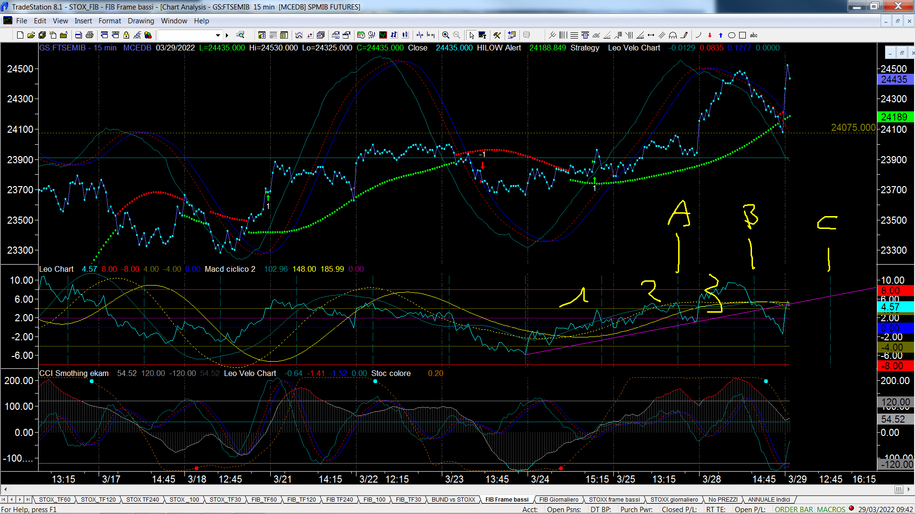The height and width of the screenshot is (514, 915).
Task: Click the 24435 current price label
Action: coord(895,79)
